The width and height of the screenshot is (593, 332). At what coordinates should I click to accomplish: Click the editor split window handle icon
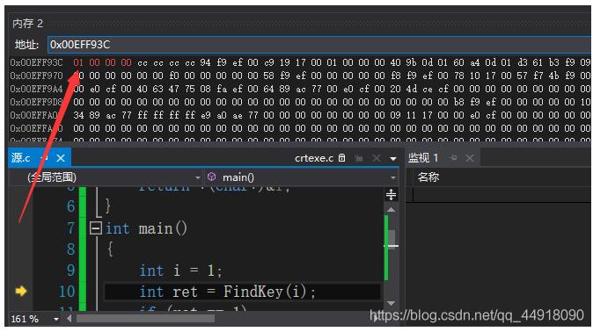coord(391,194)
